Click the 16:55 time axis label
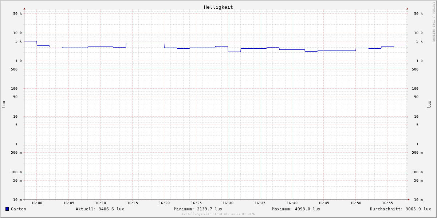This screenshot has width=437, height=218. coord(387,203)
